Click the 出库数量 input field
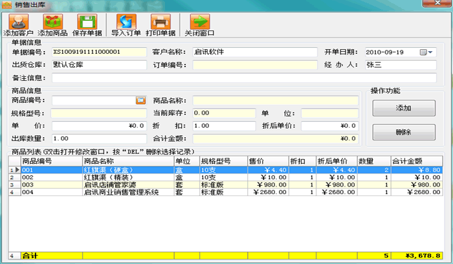Viewport: 453px width, 264px height. click(100, 138)
